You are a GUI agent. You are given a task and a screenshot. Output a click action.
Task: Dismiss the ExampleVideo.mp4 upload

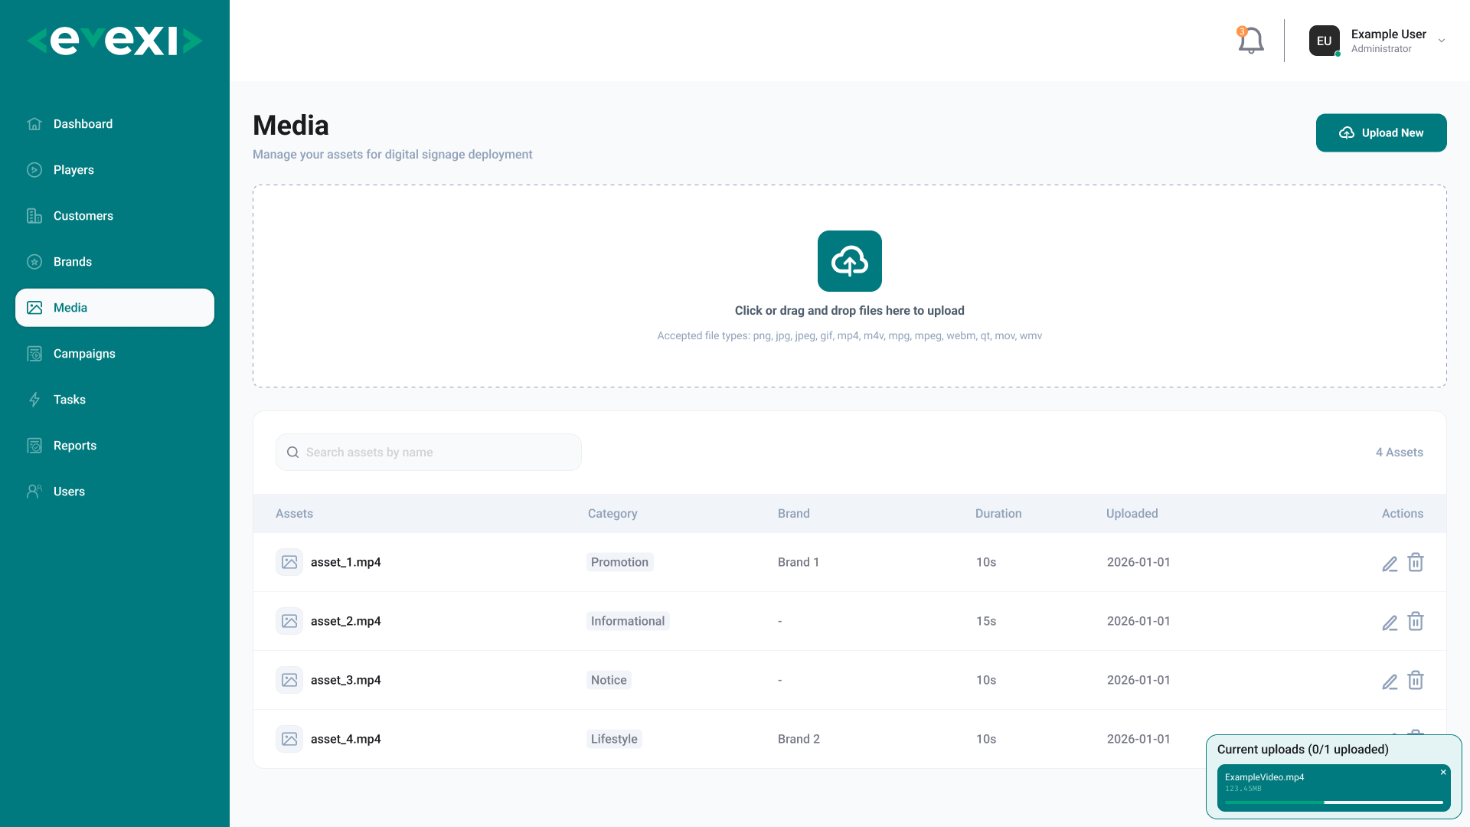click(x=1443, y=772)
